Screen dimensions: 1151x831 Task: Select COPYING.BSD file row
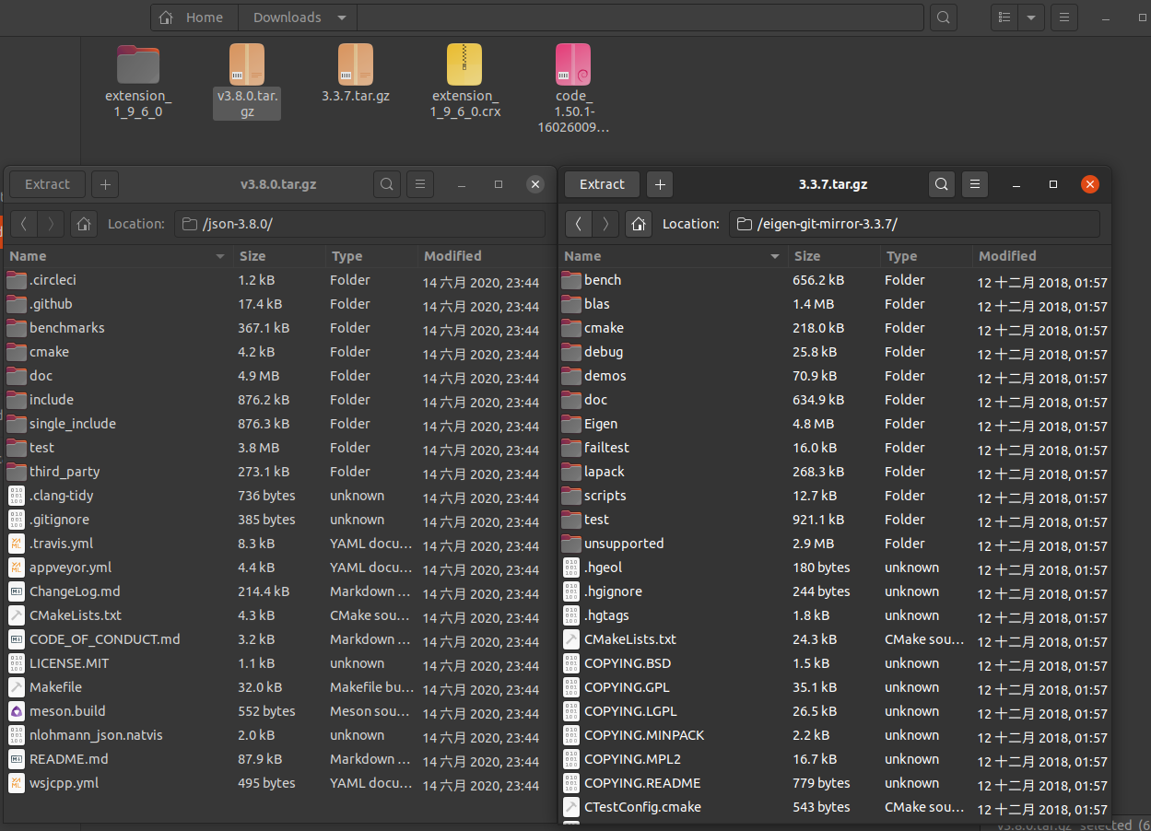pyautogui.click(x=835, y=663)
